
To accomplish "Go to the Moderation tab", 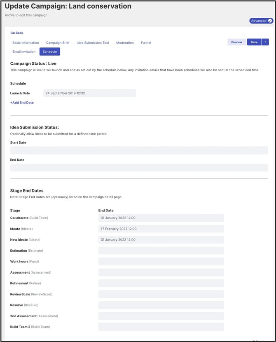I will pyautogui.click(x=125, y=43).
